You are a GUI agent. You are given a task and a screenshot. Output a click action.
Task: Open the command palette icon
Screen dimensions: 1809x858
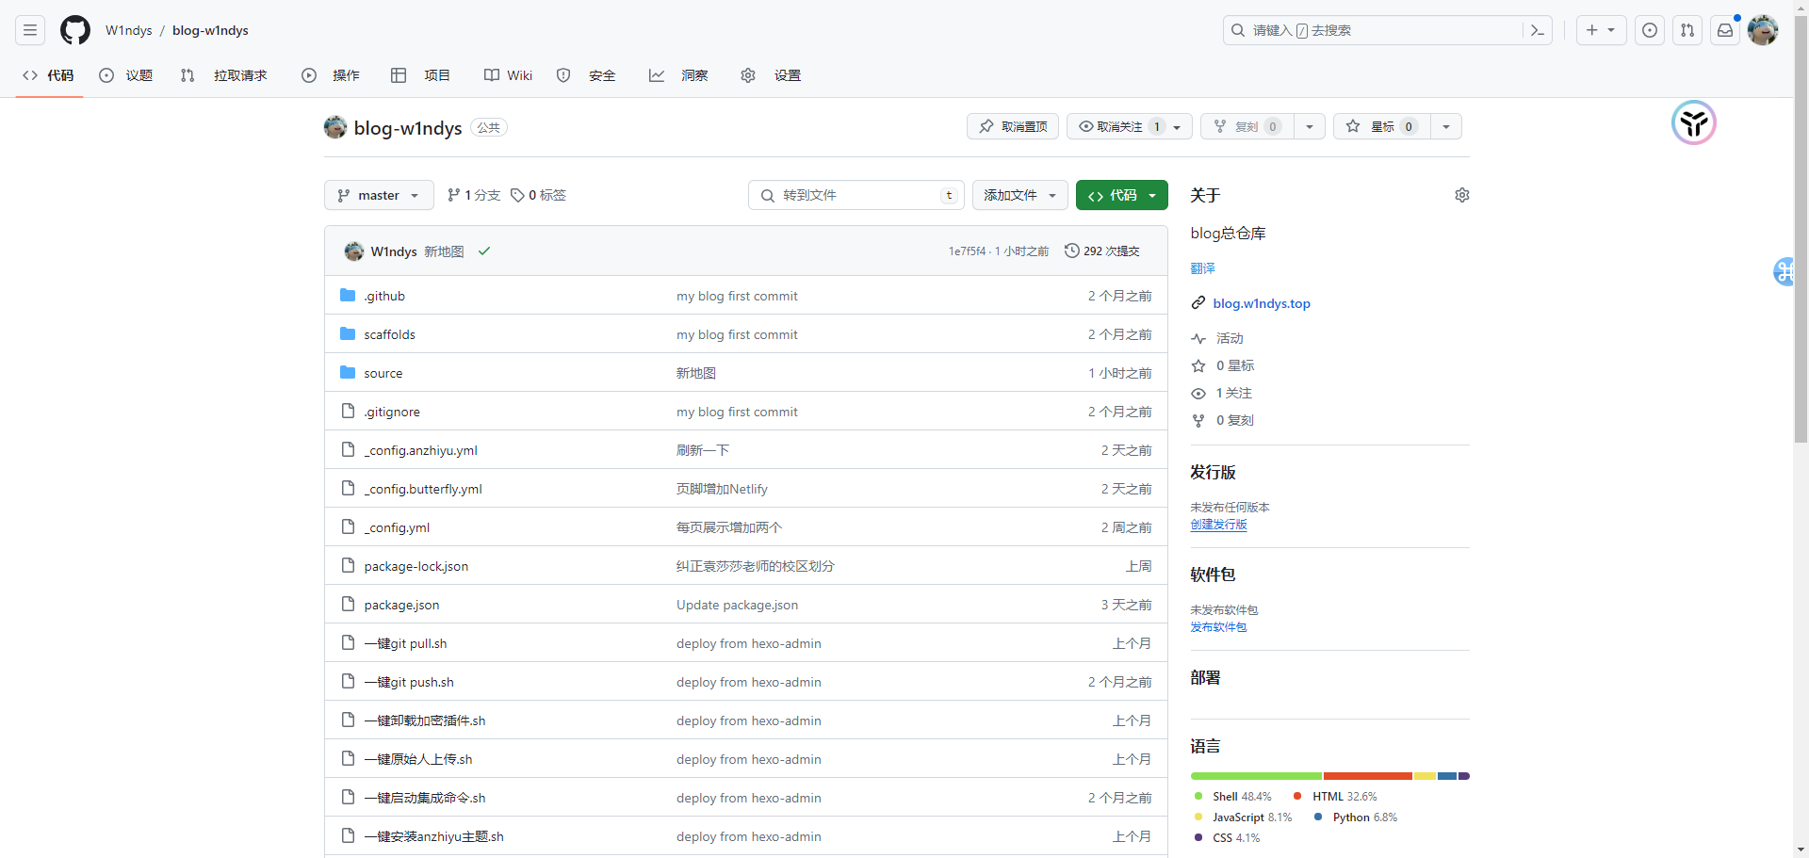(1537, 30)
